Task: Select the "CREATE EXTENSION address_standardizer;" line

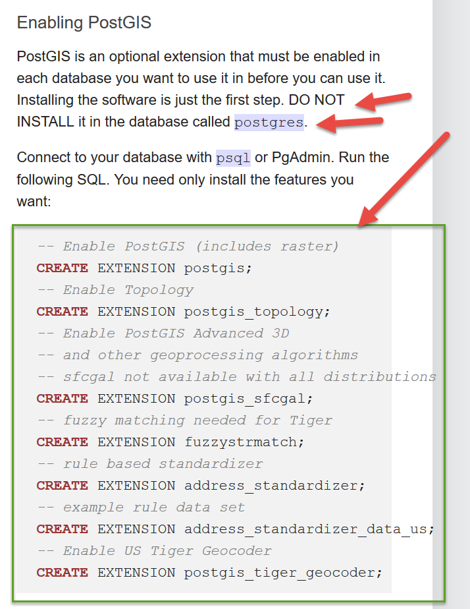Action: click(x=201, y=486)
